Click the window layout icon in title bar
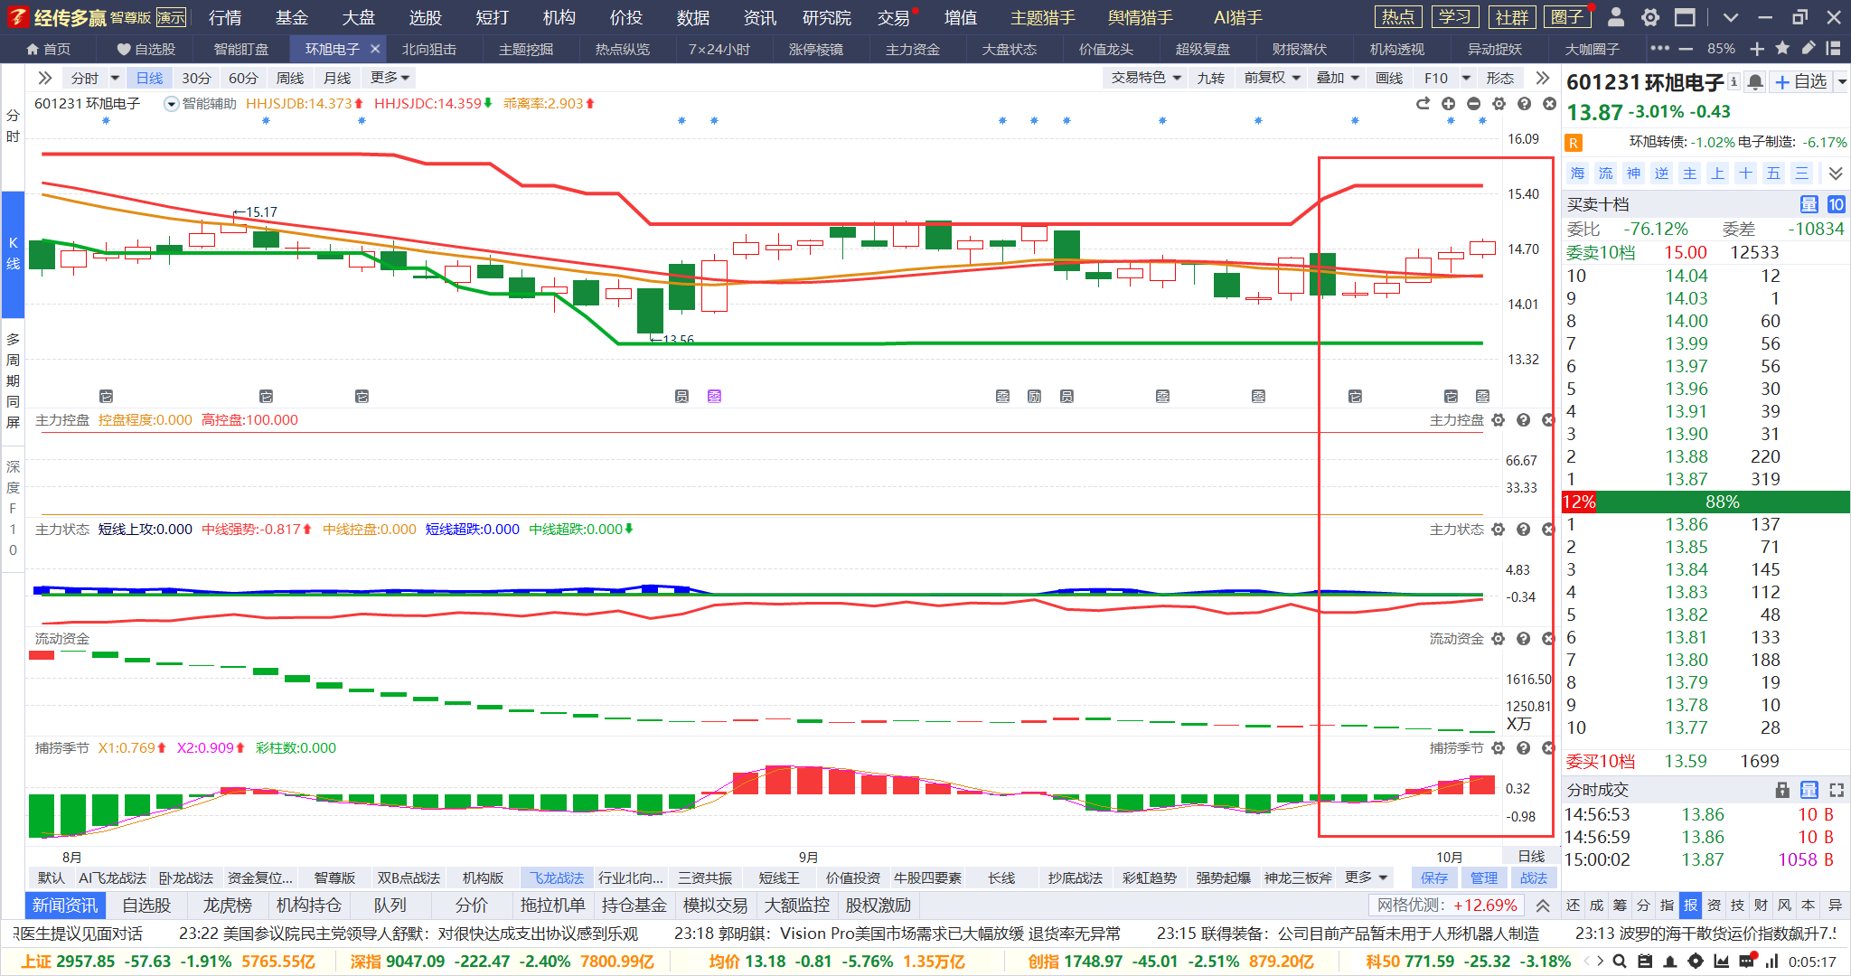 (1685, 17)
